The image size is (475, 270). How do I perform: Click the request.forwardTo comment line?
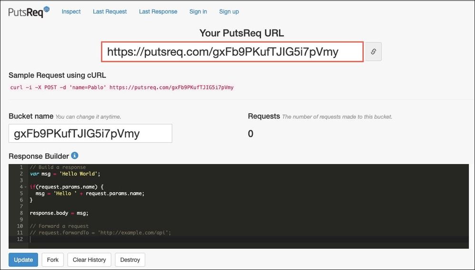[100, 233]
